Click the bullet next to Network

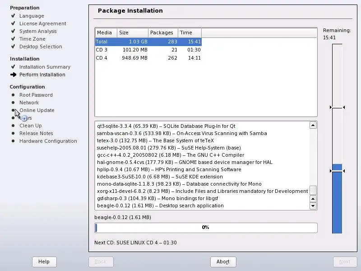pyautogui.click(x=13, y=103)
